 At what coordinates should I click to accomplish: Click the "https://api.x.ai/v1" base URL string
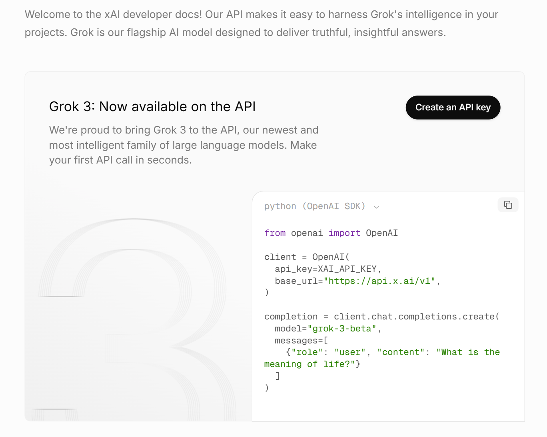379,281
